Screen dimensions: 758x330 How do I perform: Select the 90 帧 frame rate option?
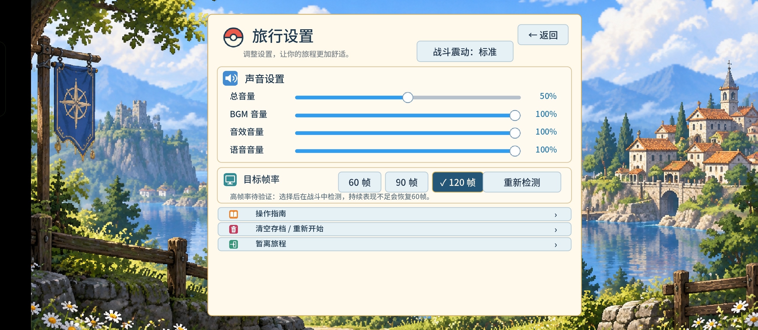click(x=406, y=182)
